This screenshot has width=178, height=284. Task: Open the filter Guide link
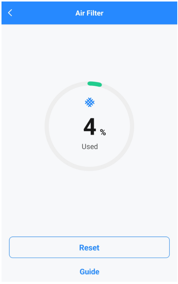[x=89, y=272]
